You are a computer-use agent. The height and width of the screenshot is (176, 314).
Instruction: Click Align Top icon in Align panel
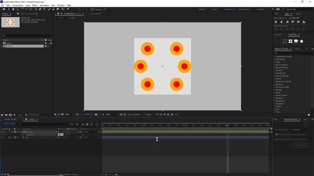point(293,22)
